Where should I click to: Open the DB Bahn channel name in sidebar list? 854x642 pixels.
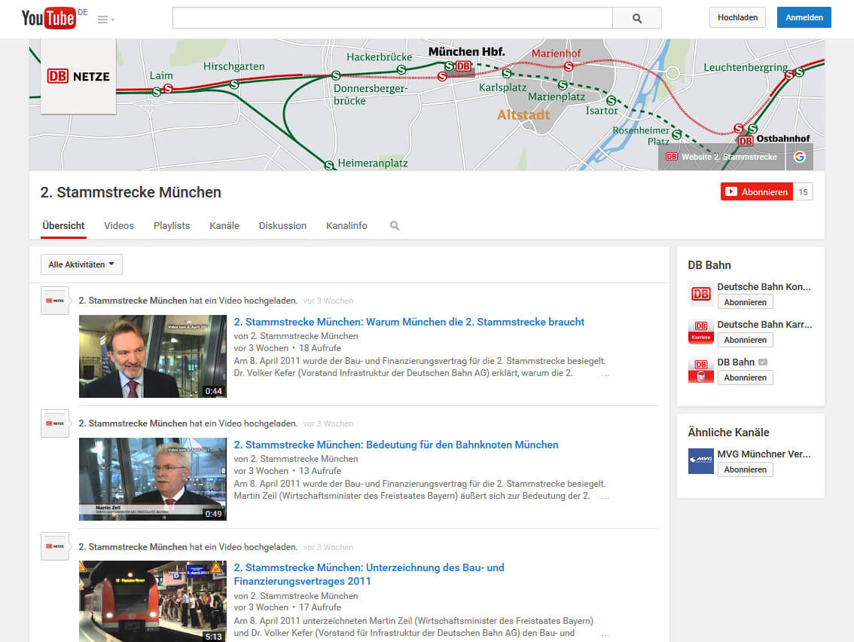click(x=736, y=362)
